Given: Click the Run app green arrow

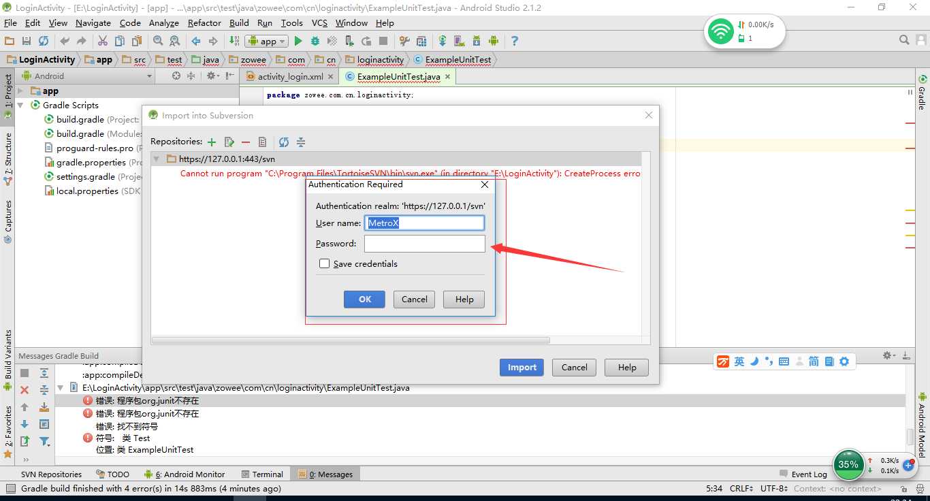Looking at the screenshot, I should [298, 41].
